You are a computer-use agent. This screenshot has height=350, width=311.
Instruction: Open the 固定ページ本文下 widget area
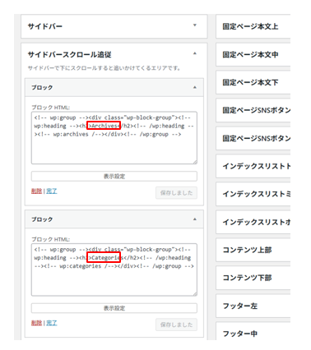coord(253,82)
